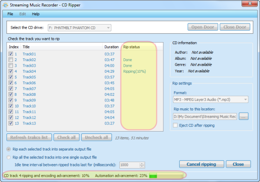260x182 pixels.
Task: Uncheck the Track09 checkbox
Action: (x=11, y=100)
